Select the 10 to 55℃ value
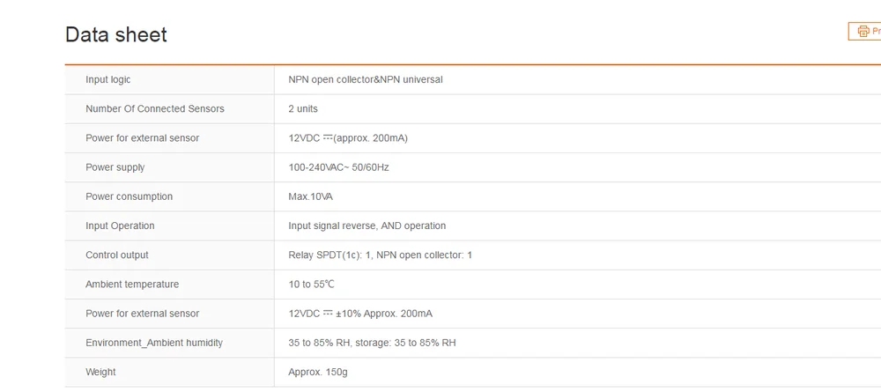This screenshot has width=881, height=392. (311, 285)
